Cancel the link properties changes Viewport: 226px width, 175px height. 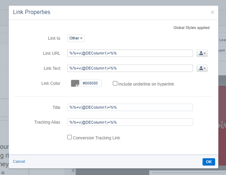(x=19, y=161)
